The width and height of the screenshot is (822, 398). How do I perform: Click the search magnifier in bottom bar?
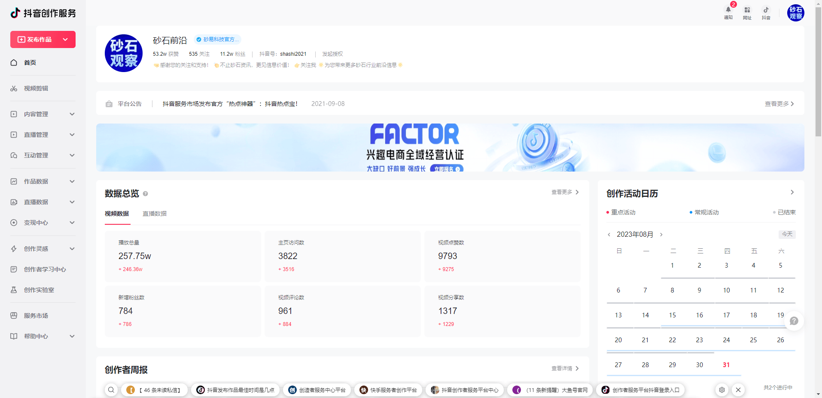click(111, 390)
